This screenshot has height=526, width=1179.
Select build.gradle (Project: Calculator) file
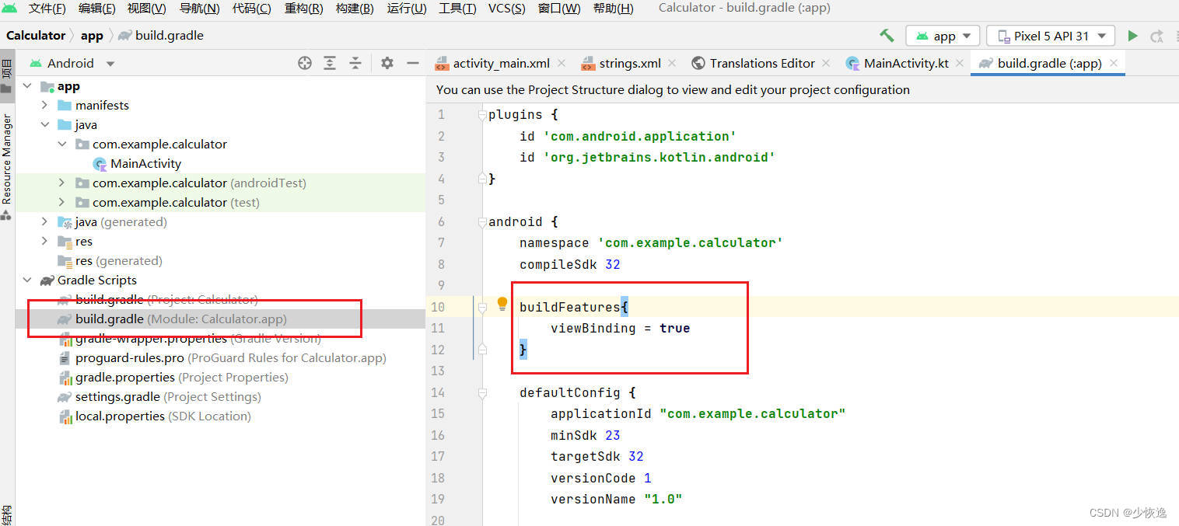coord(166,299)
